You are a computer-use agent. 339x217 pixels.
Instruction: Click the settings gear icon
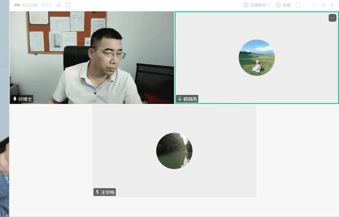click(278, 5)
